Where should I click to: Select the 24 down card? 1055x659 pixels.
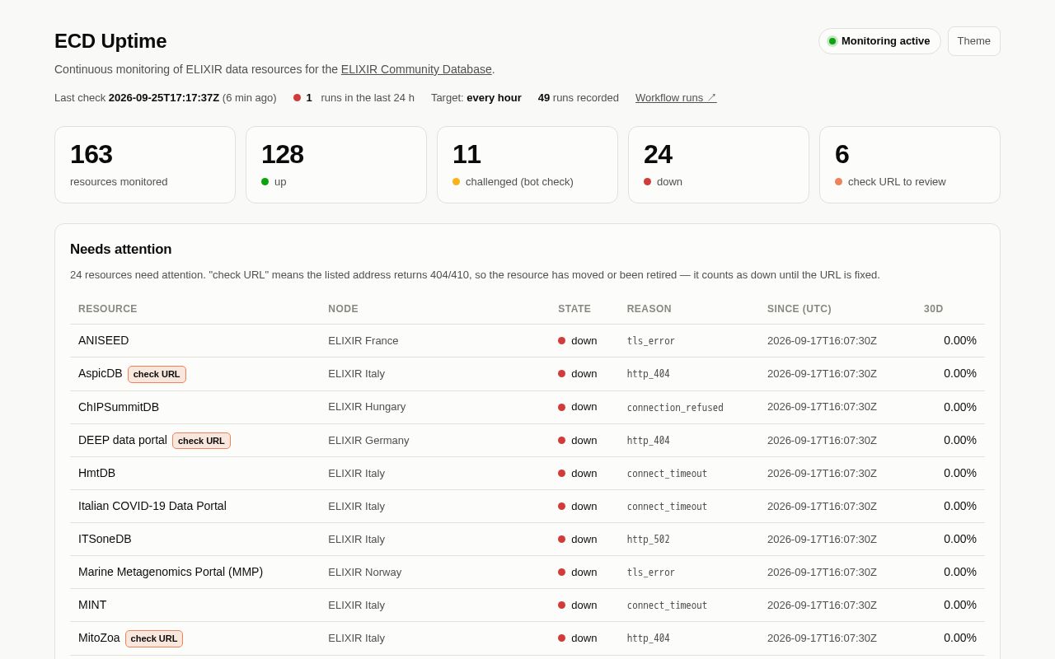pyautogui.click(x=719, y=165)
